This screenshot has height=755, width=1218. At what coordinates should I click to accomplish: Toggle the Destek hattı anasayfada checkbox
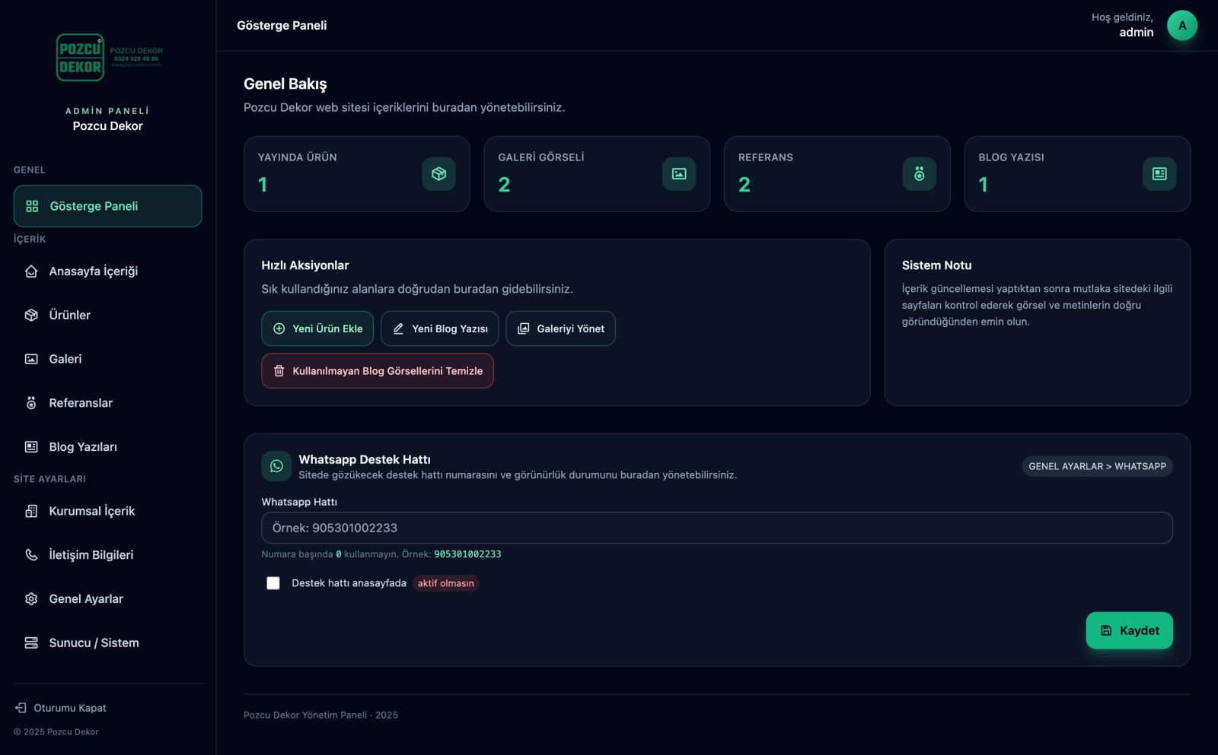(273, 582)
